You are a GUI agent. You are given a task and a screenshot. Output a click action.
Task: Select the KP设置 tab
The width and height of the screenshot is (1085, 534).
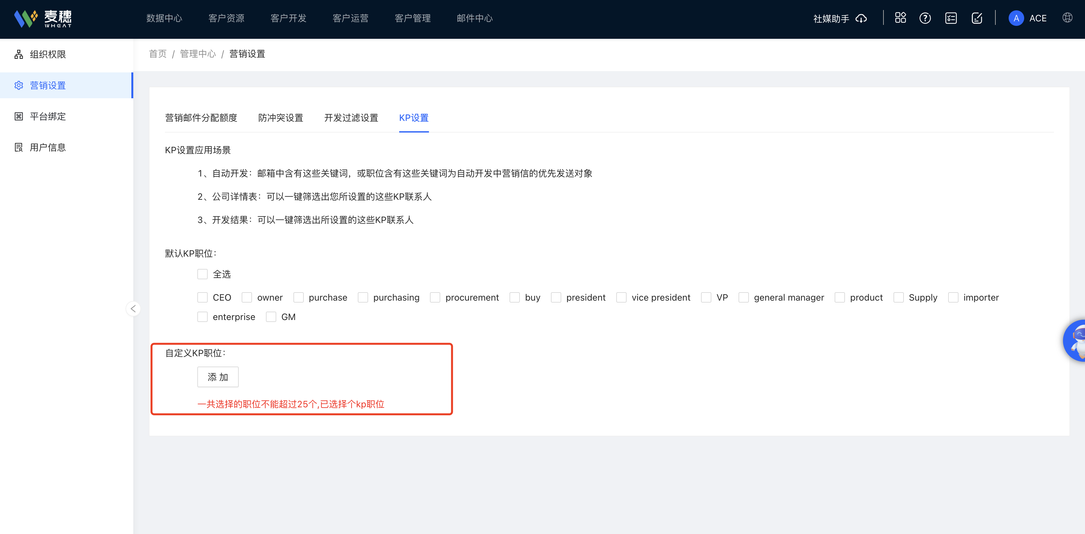[414, 118]
